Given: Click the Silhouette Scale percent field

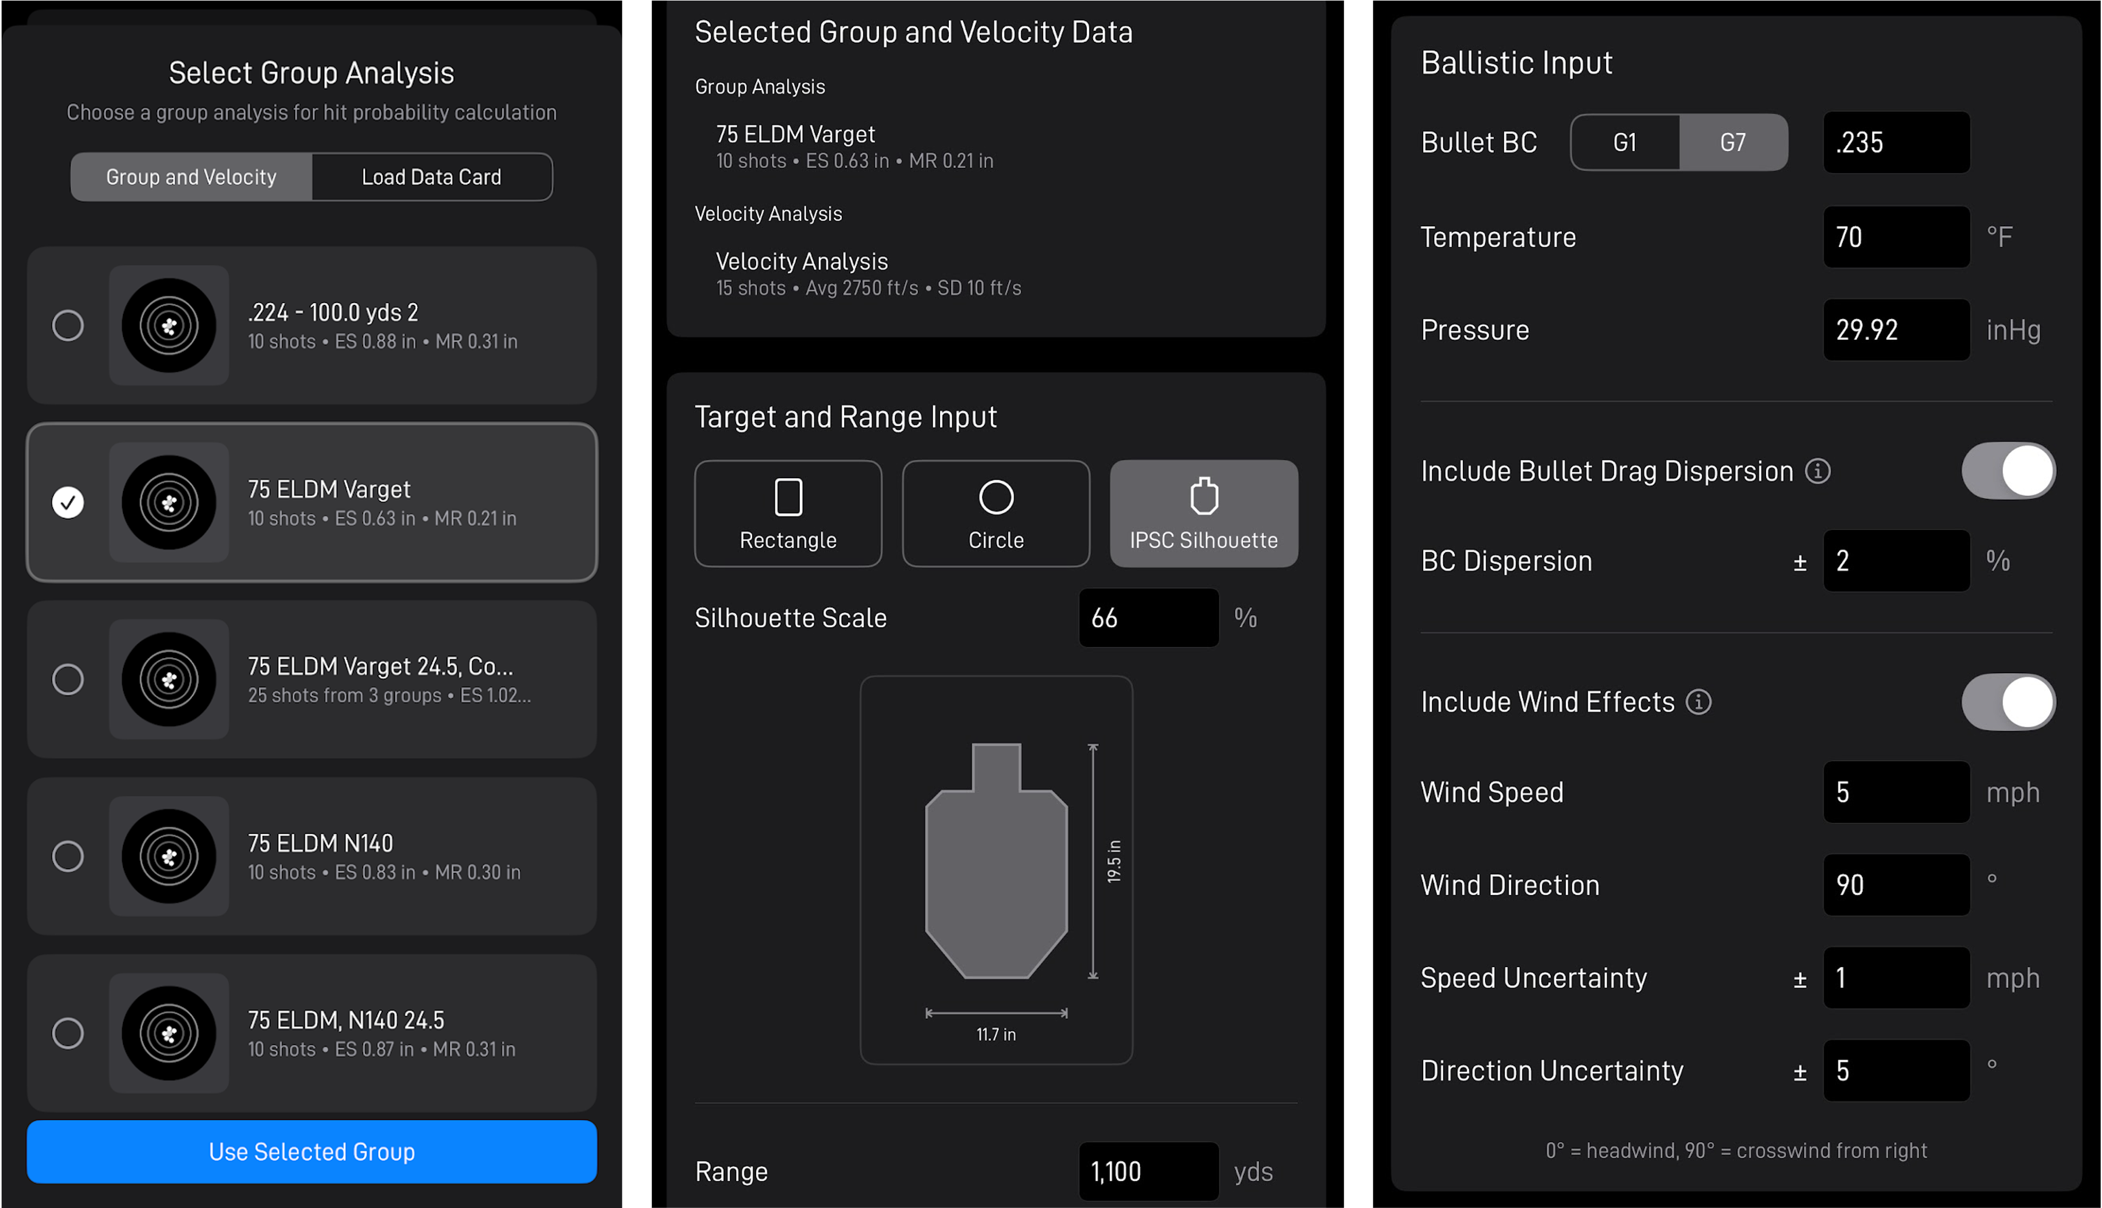Looking at the screenshot, I should 1148,618.
